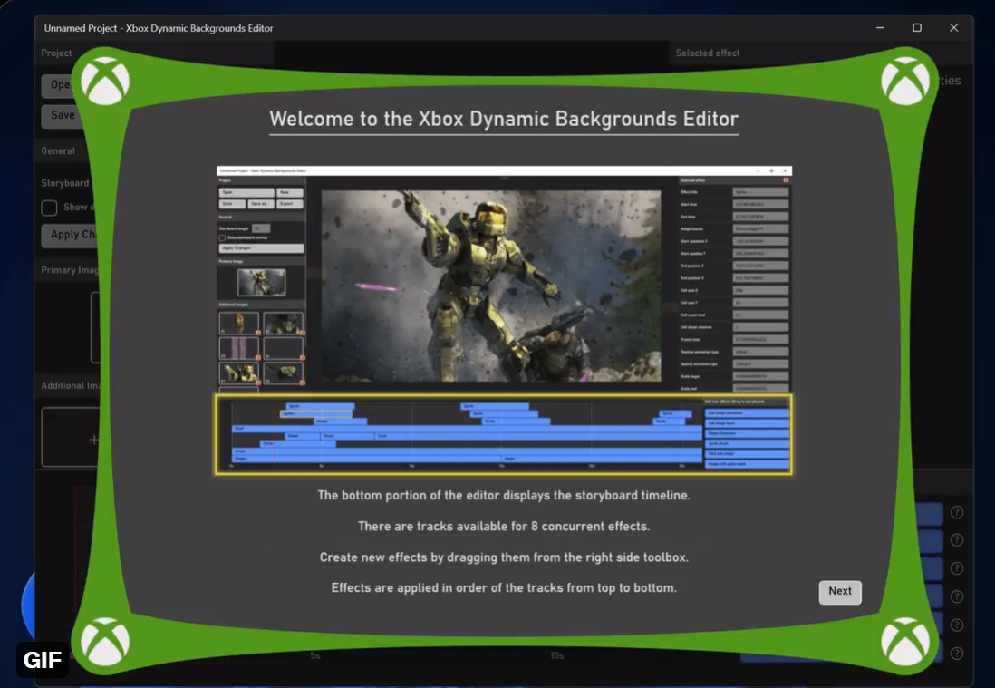Click the 5s marker on the timeline
This screenshot has width=995, height=688.
[315, 655]
